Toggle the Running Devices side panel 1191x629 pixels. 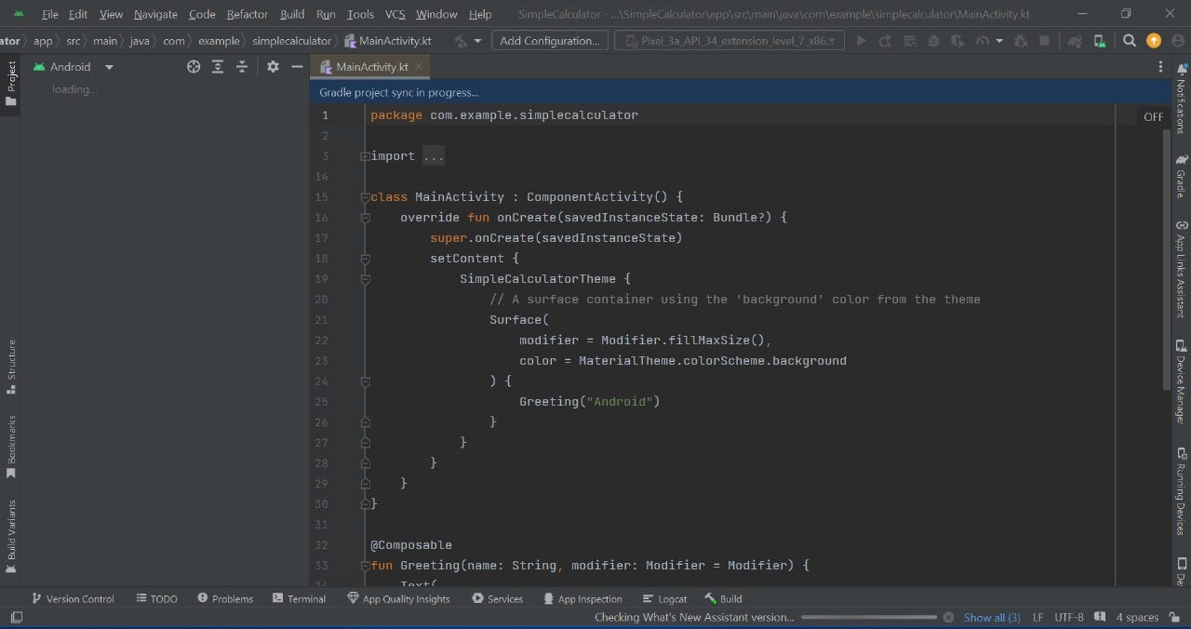[x=1181, y=489]
